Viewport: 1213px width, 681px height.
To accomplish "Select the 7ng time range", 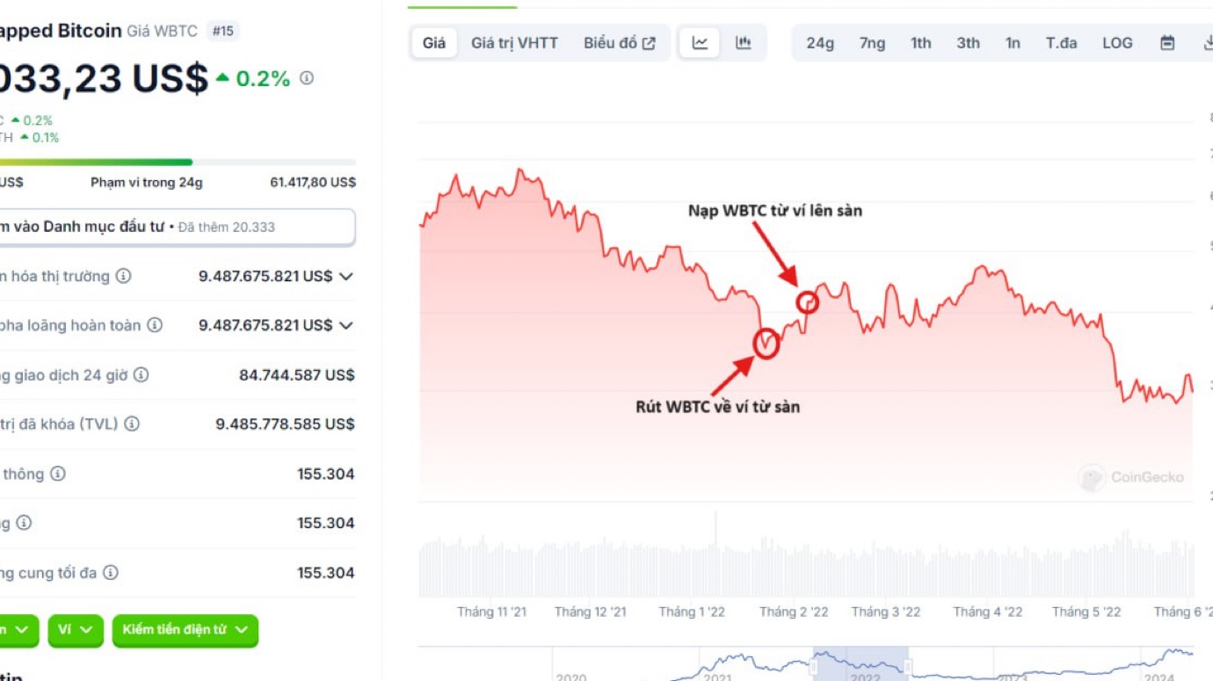I will click(x=872, y=43).
